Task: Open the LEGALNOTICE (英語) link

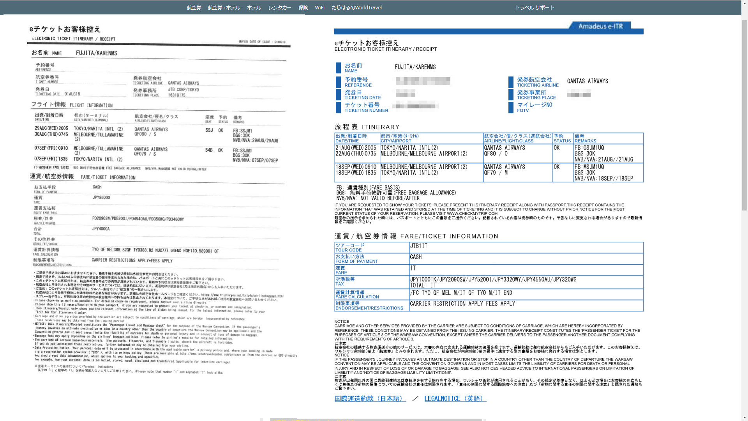Action: (455, 398)
